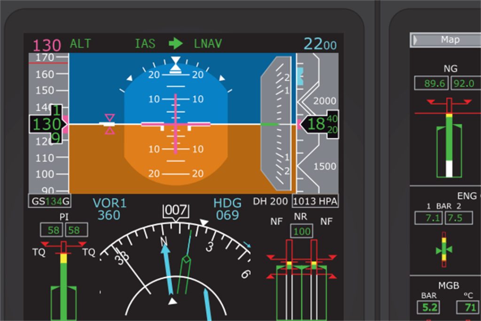Open the 1013 HPA barometric setting
481x321 pixels.
coord(315,201)
